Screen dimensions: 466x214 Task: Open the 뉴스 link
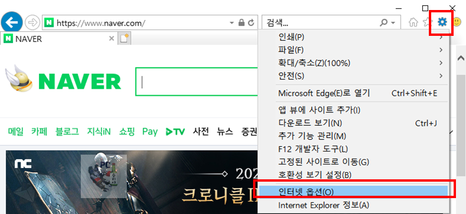click(x=225, y=131)
